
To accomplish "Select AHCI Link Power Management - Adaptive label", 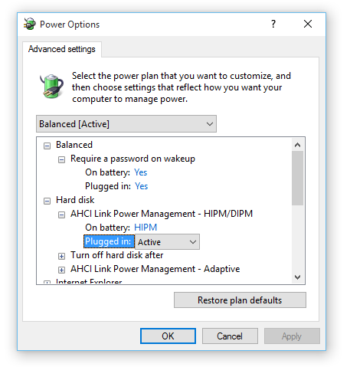I will (x=155, y=269).
